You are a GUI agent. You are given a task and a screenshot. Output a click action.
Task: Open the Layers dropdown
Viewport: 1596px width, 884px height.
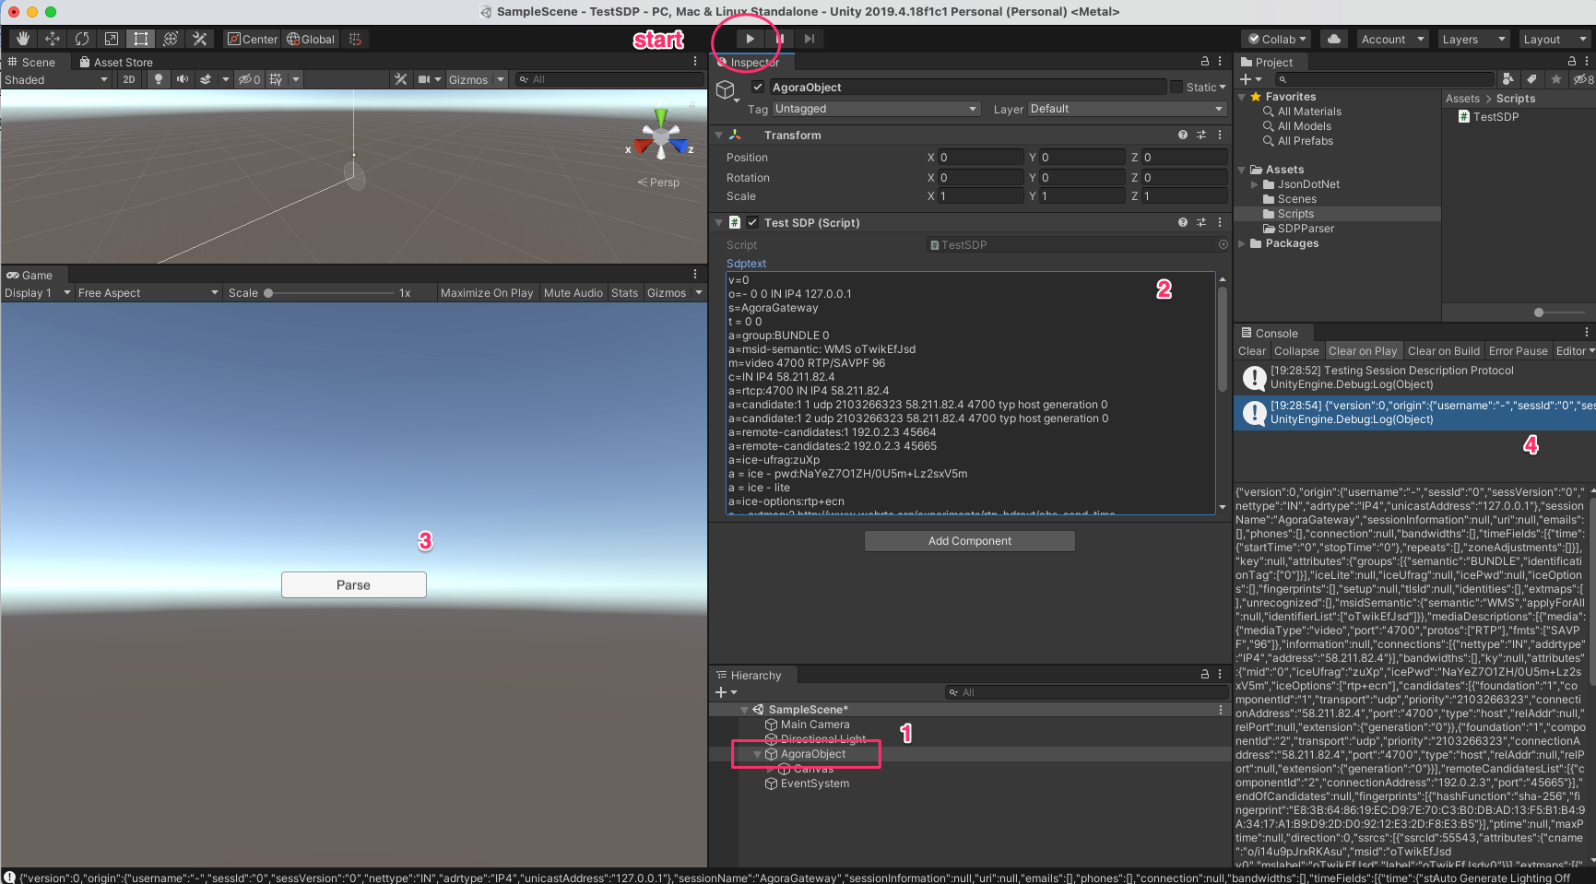point(1473,39)
